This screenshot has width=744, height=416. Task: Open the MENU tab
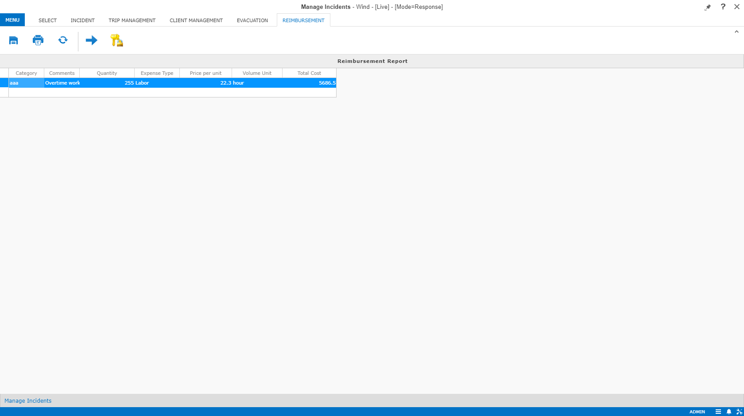click(x=12, y=19)
